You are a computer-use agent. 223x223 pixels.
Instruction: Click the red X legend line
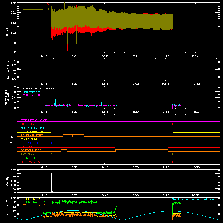pyautogui.click(x=33, y=6)
